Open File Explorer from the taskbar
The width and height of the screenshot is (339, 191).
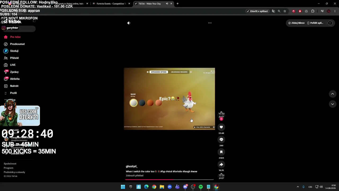(162, 187)
